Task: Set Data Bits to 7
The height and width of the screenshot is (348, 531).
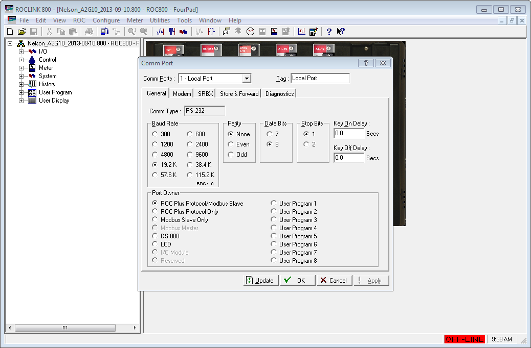Action: [x=269, y=134]
